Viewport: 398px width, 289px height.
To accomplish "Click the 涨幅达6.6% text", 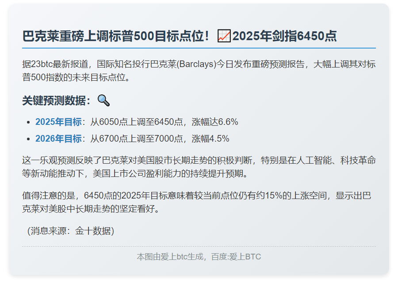I will (x=214, y=122).
